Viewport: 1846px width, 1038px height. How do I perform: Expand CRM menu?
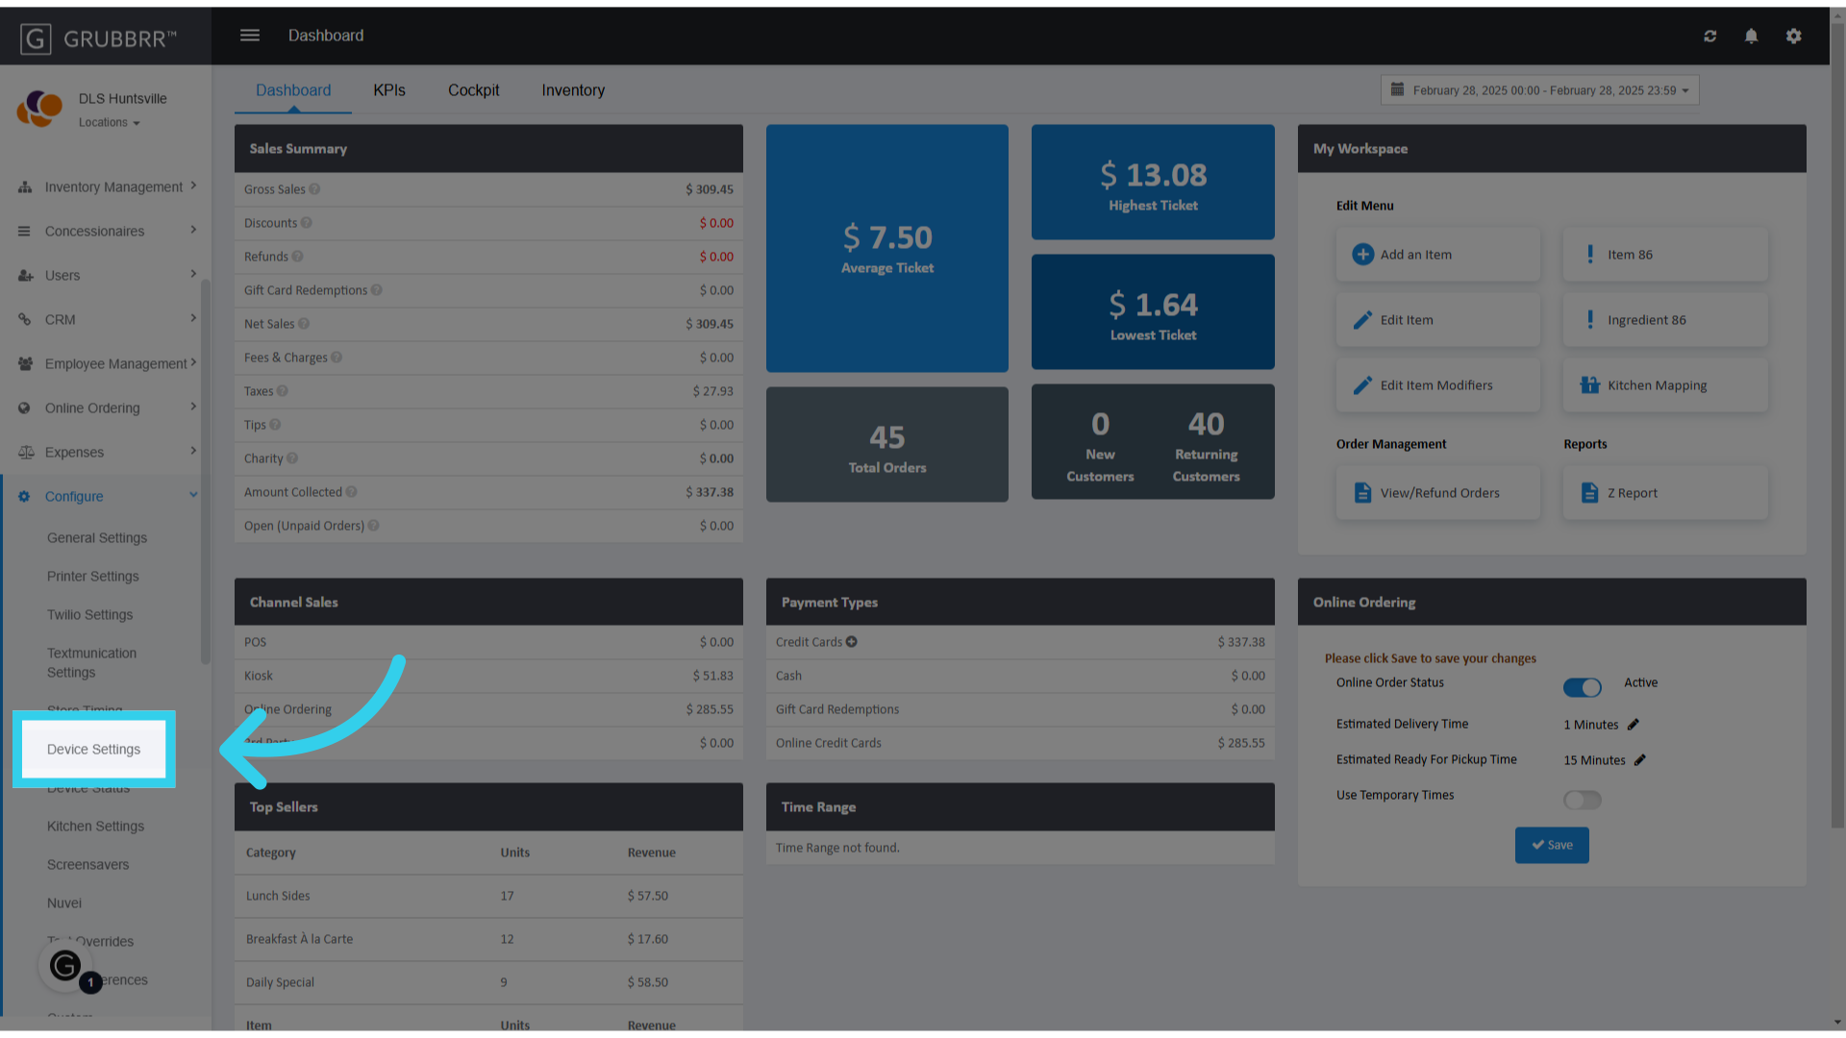coord(106,320)
